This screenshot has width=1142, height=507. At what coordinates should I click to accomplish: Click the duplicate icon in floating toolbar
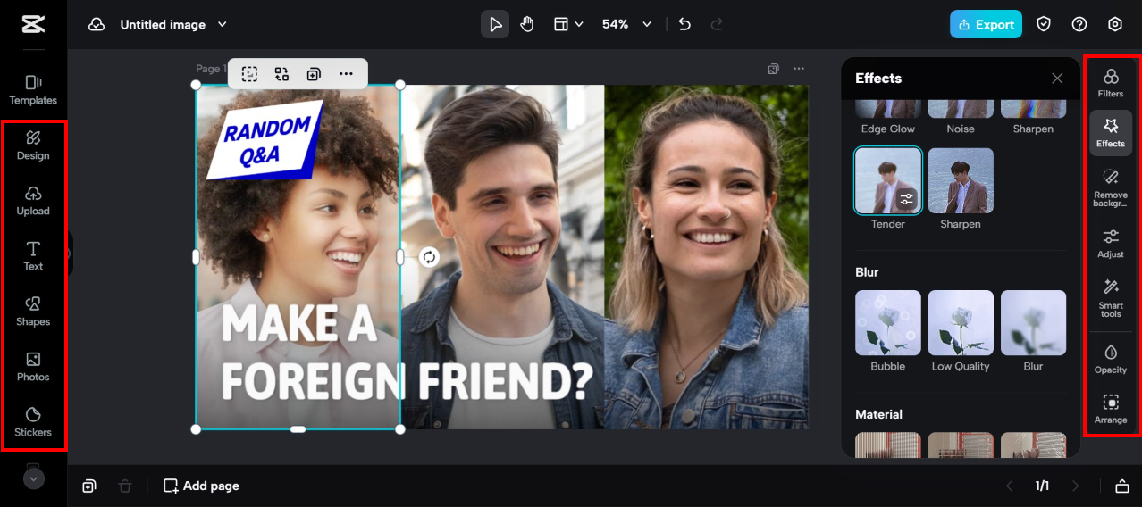click(314, 74)
